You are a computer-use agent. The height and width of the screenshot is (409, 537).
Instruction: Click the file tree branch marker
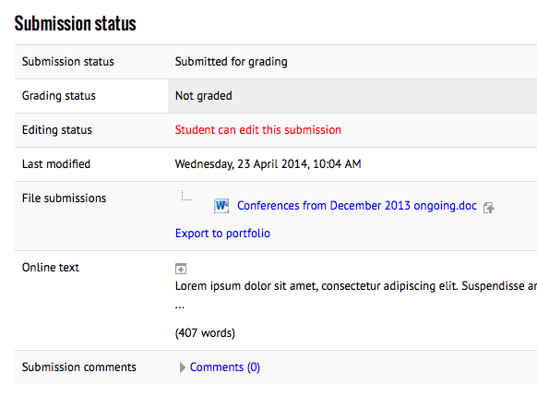186,195
